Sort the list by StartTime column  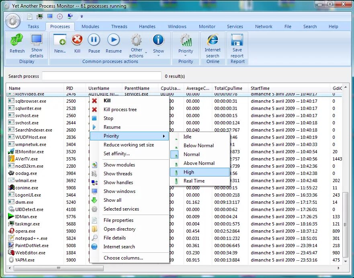coord(289,88)
